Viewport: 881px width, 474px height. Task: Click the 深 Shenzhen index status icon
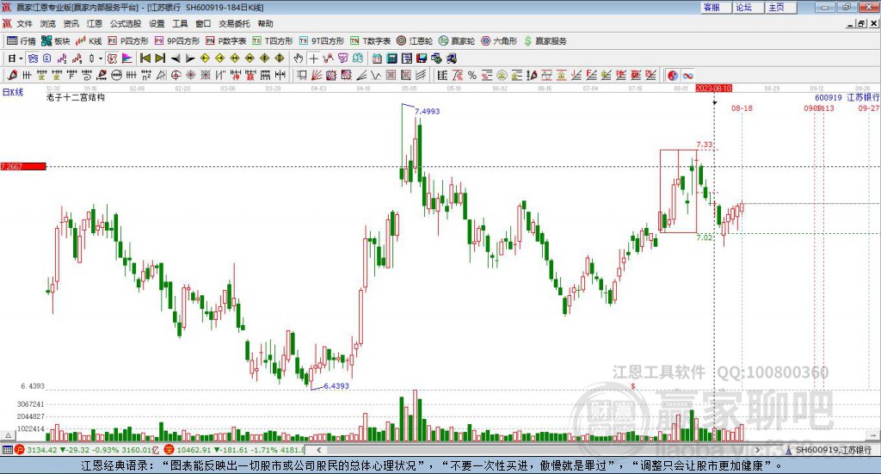[x=169, y=450]
